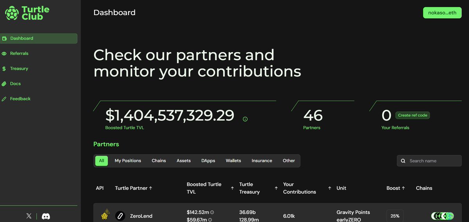469x222 pixels.
Task: Click the Create ref code button
Action: click(x=413, y=115)
